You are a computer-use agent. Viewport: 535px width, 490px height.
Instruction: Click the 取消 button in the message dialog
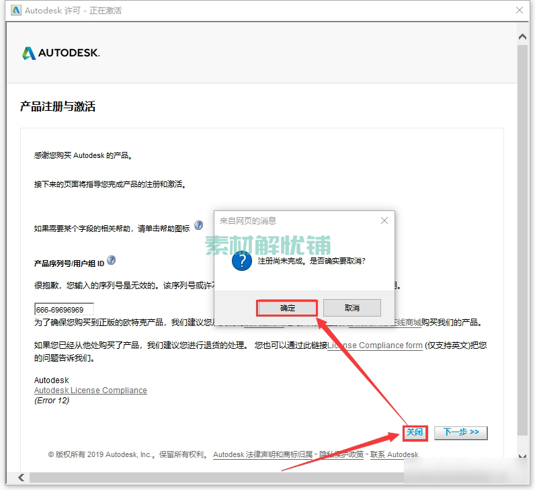point(352,308)
